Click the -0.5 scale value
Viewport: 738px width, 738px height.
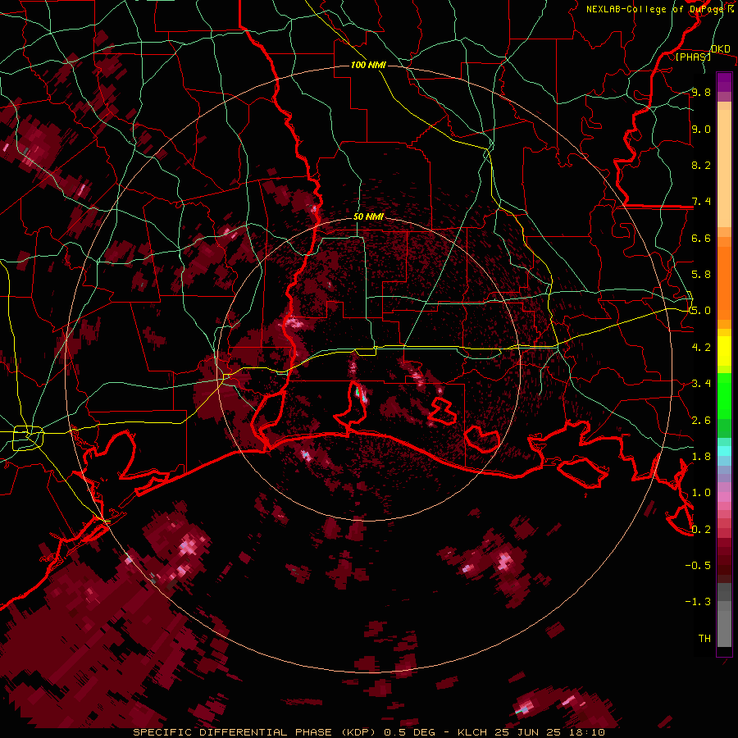coord(698,565)
